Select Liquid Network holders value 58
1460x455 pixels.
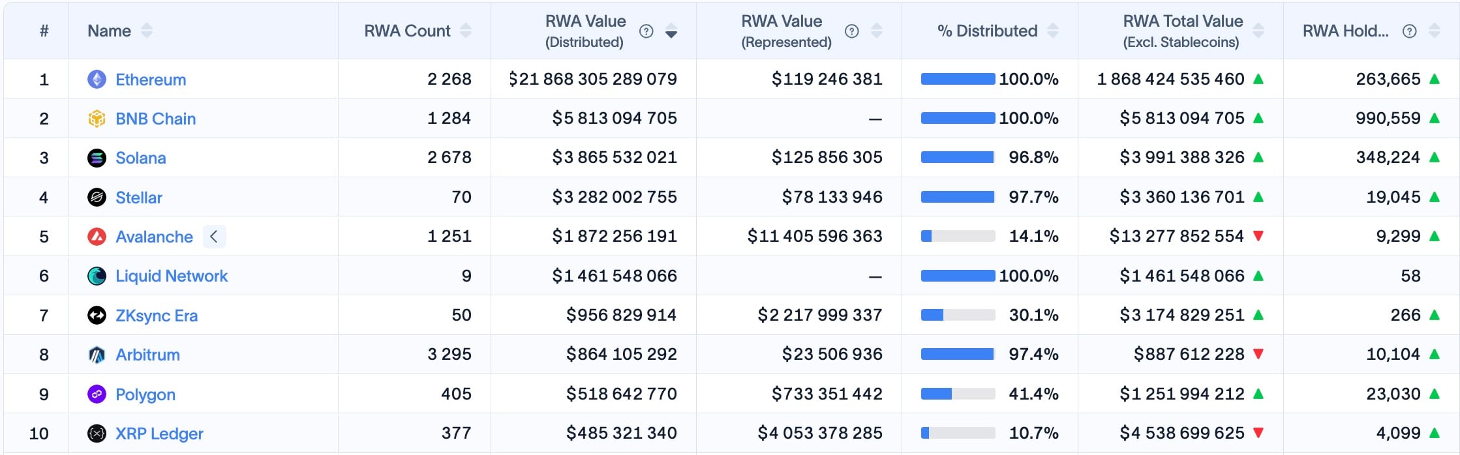[x=1410, y=276]
